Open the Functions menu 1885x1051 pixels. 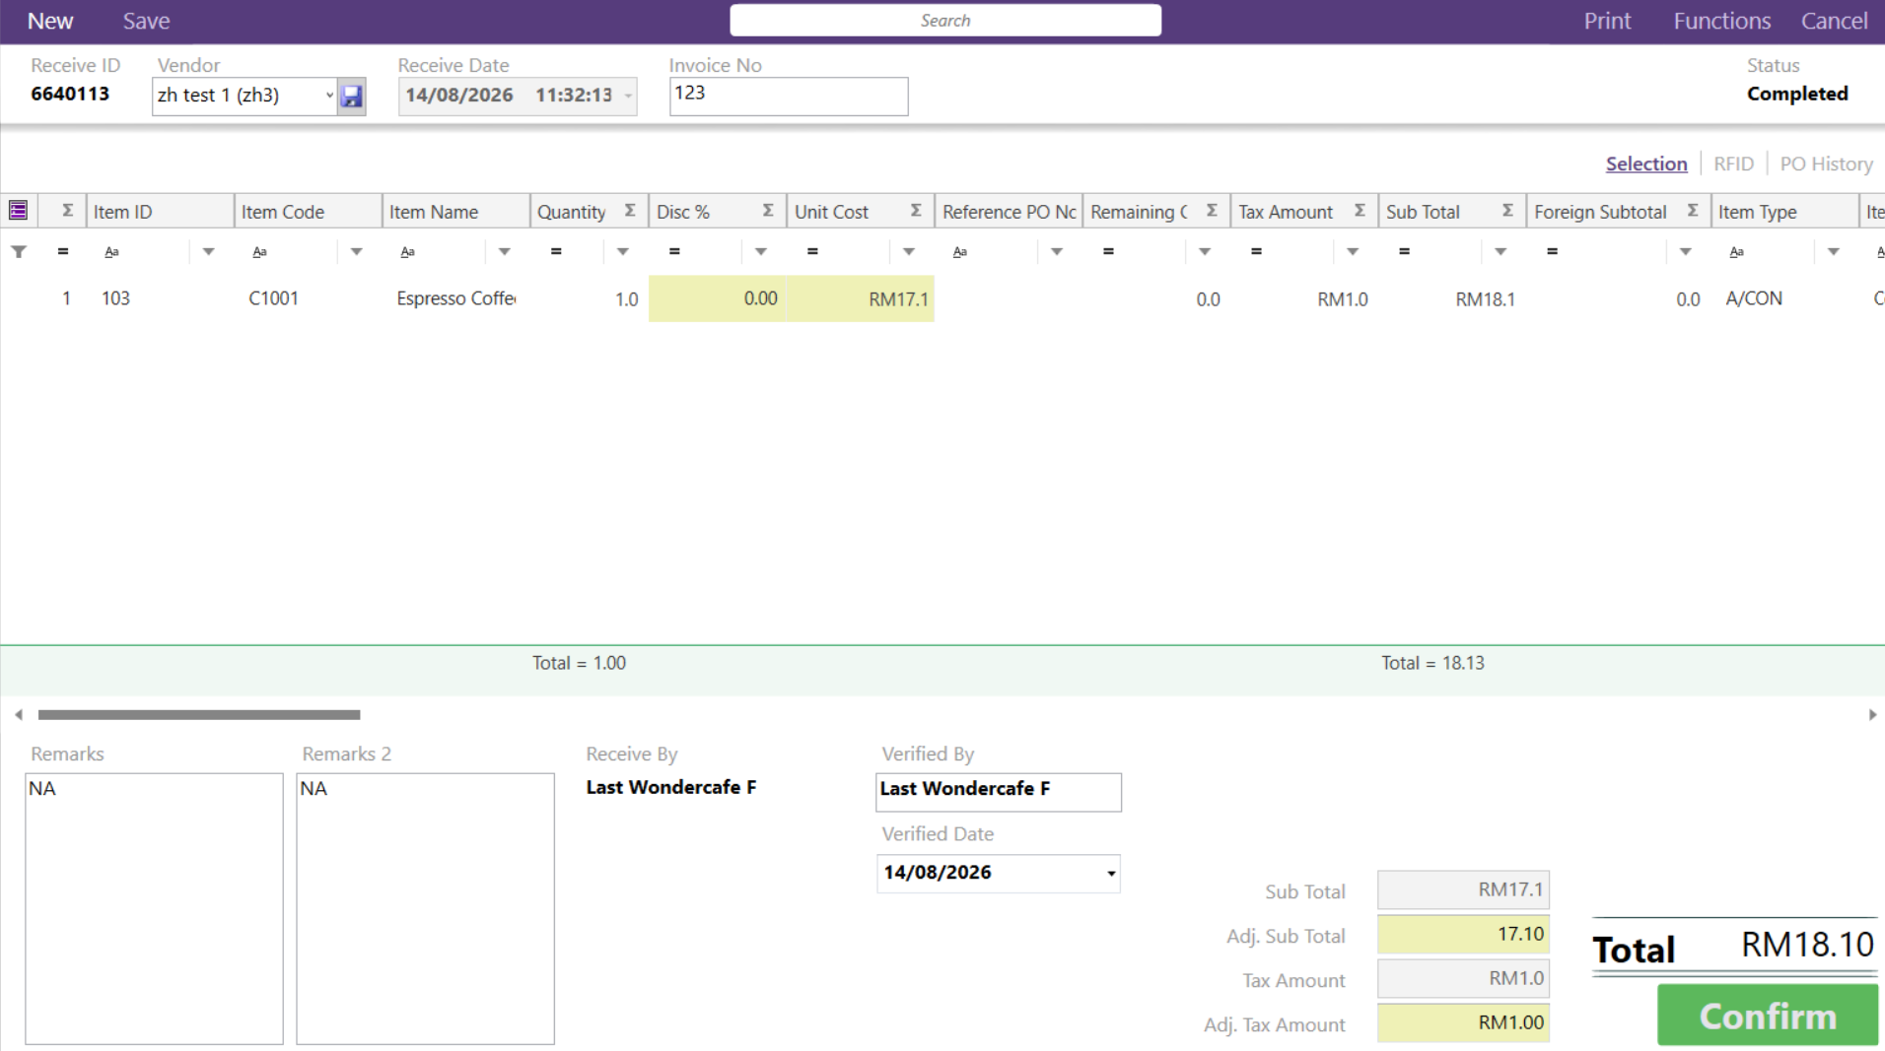tap(1721, 21)
